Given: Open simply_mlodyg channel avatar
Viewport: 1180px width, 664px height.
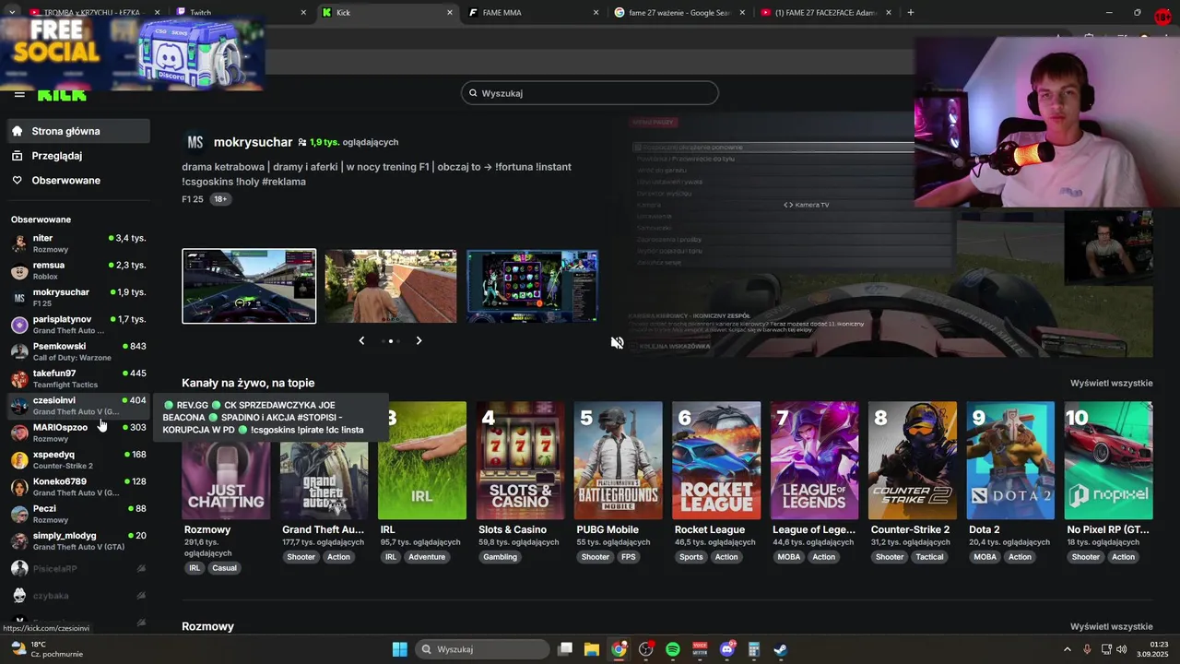Looking at the screenshot, I should pos(19,540).
